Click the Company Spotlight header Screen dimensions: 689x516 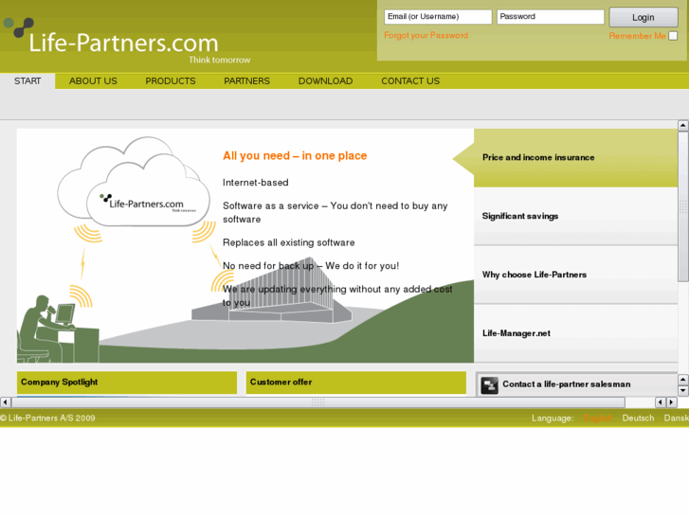(127, 383)
